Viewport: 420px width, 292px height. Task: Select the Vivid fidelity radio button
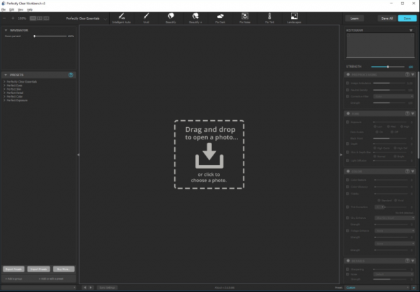coord(395,201)
